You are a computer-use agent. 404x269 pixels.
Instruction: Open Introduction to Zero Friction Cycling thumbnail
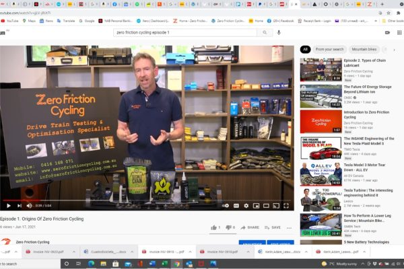(x=321, y=121)
